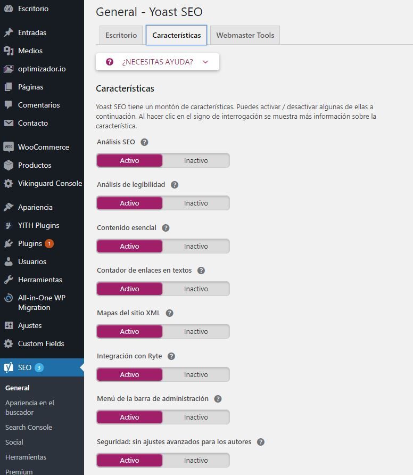413x475 pixels.
Task: Click the Productos box icon
Action: point(9,165)
